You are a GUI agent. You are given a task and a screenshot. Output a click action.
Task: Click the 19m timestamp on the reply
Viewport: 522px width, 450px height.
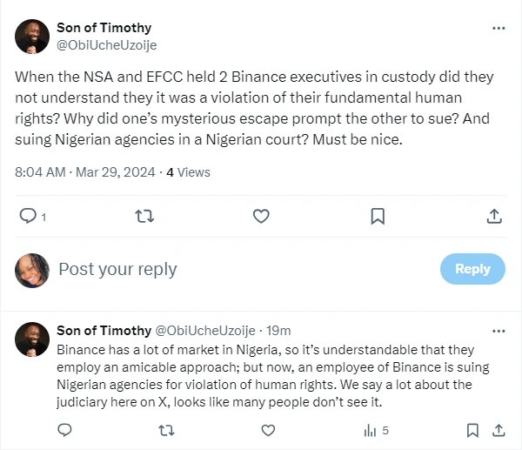coord(278,331)
